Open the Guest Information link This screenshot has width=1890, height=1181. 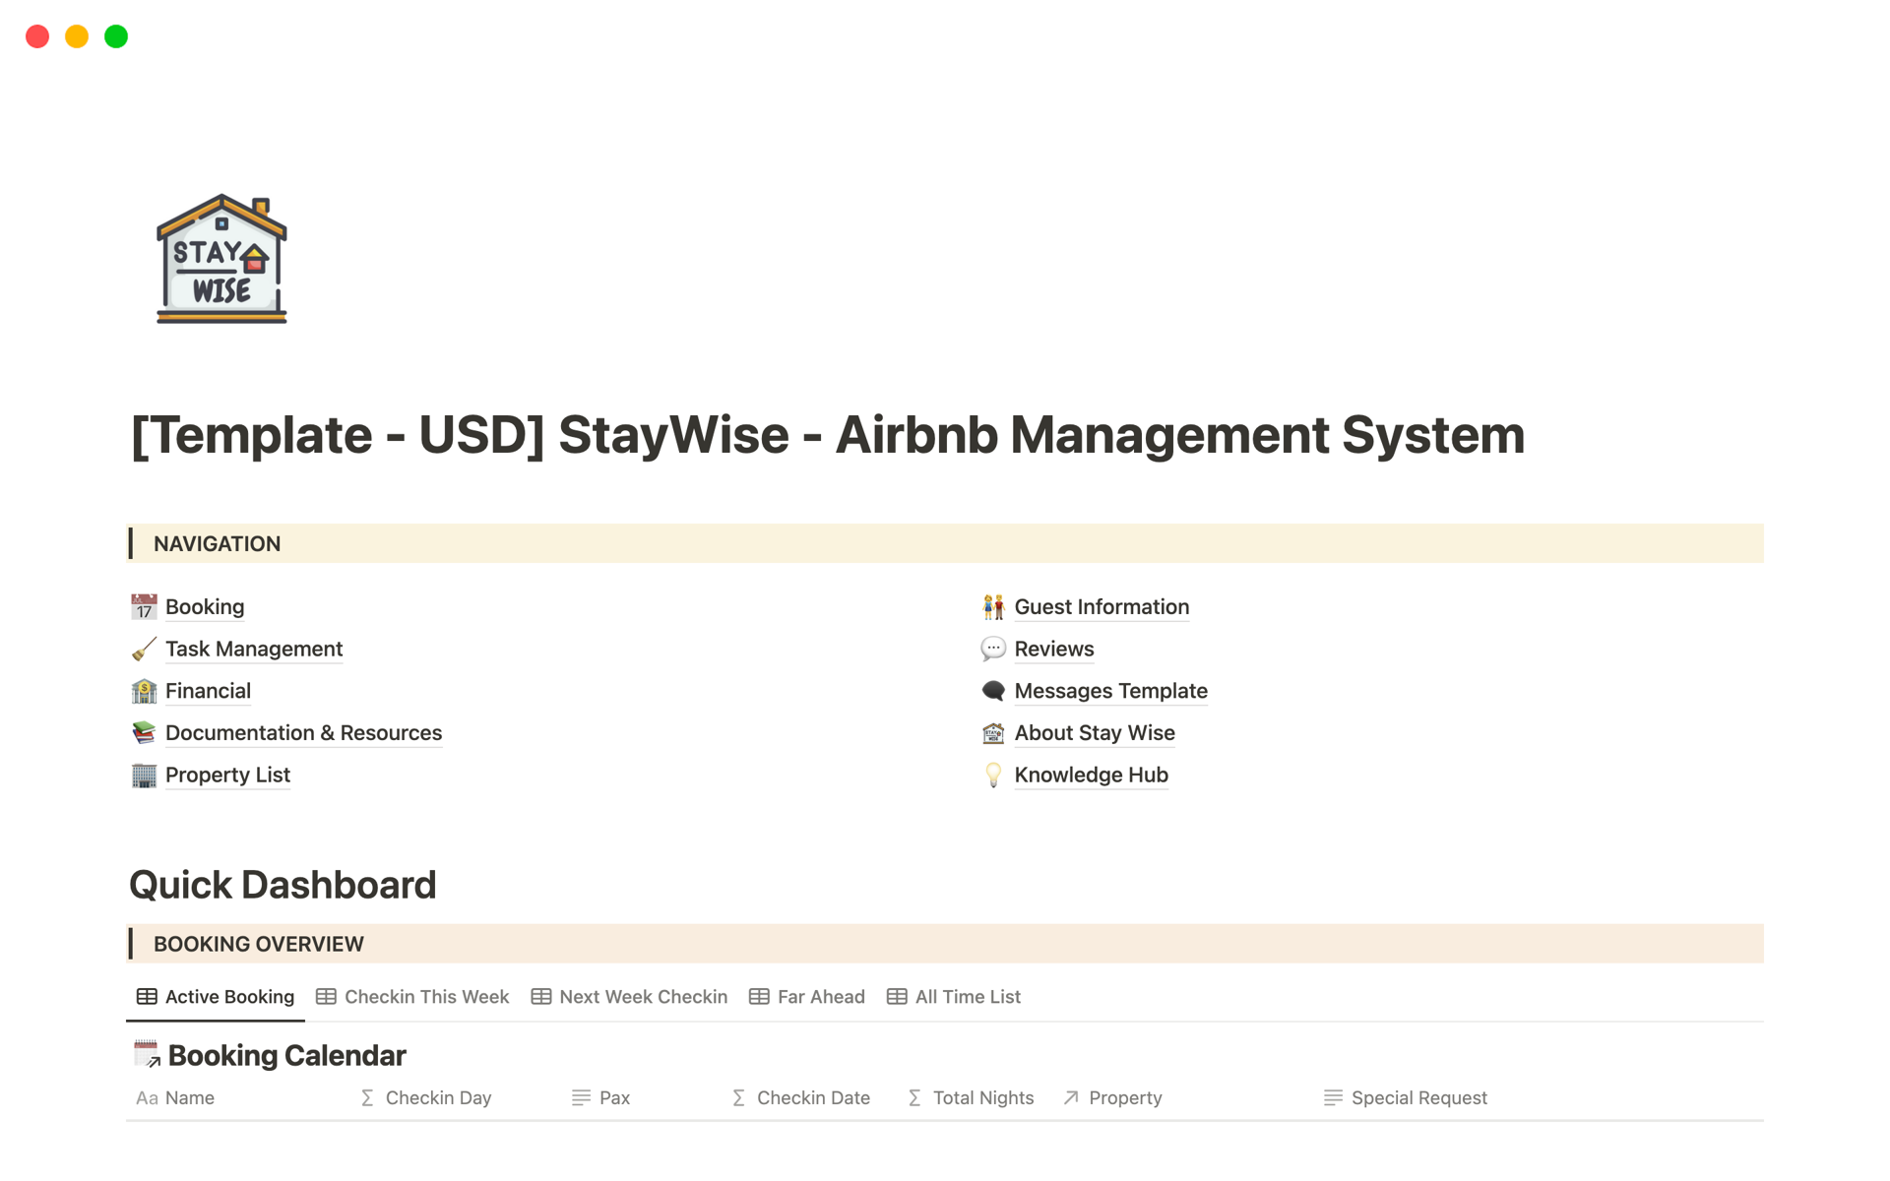click(x=1102, y=606)
